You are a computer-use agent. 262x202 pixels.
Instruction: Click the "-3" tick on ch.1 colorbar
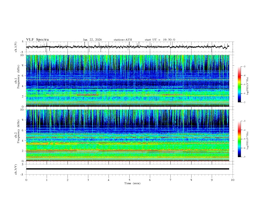pos(244,66)
